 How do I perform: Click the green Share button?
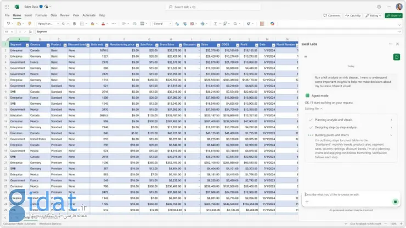[393, 15]
